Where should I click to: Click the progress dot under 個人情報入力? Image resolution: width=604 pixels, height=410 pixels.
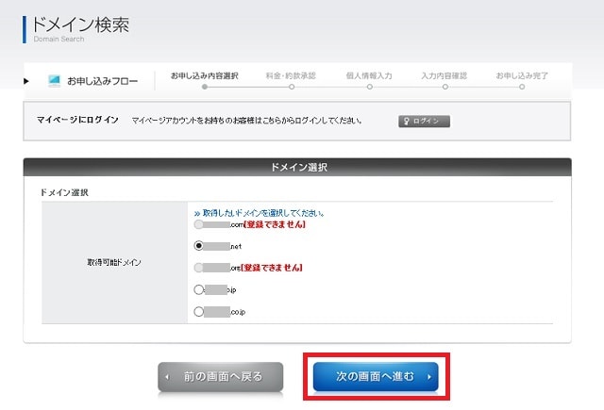(x=368, y=87)
